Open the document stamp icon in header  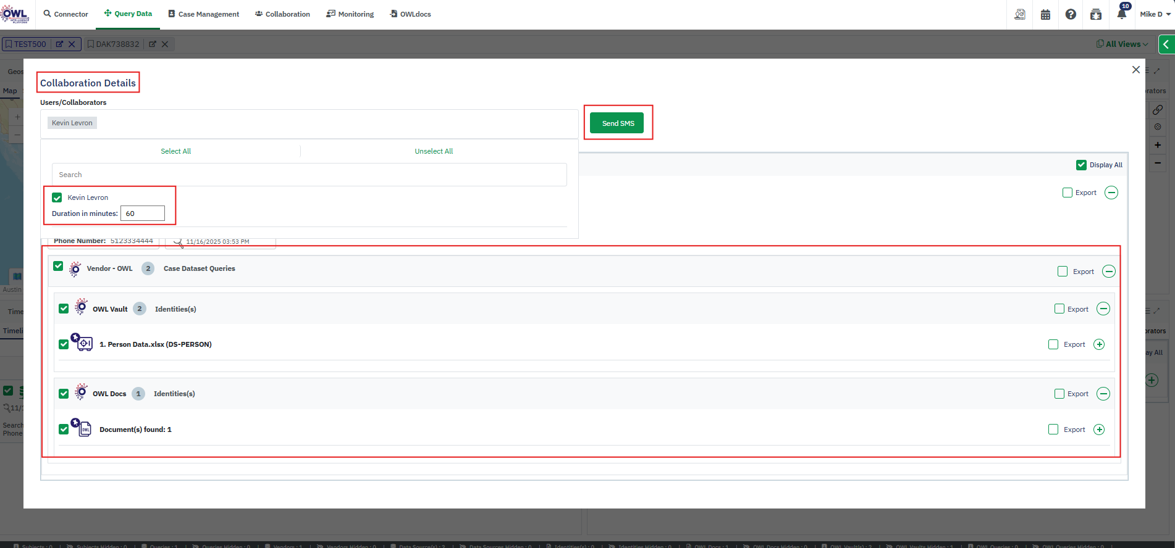[x=1020, y=14]
